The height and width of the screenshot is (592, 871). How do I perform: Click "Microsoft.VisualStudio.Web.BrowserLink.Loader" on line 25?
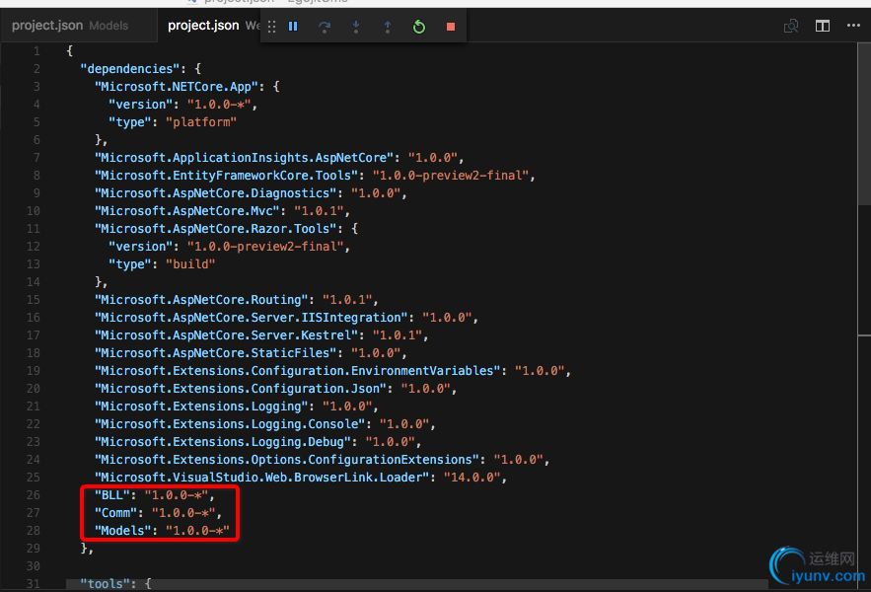point(261,479)
